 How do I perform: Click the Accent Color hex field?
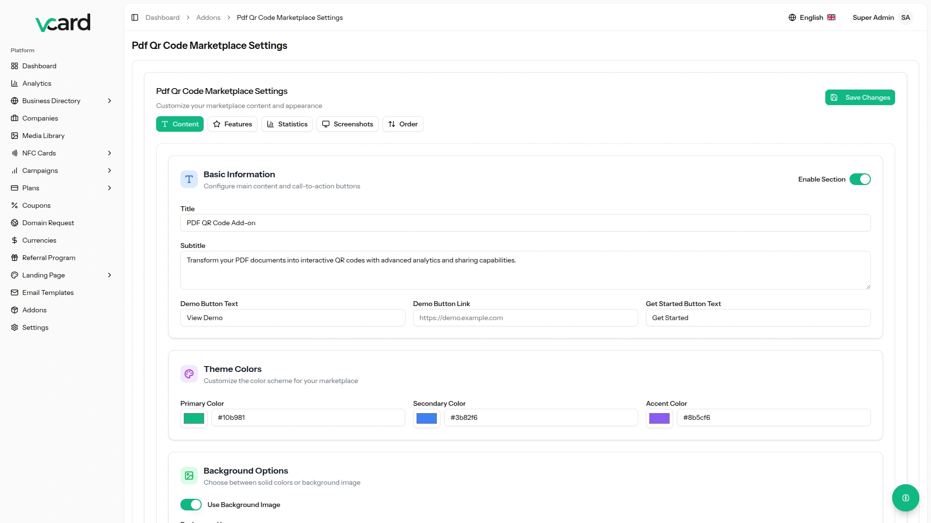(x=774, y=417)
